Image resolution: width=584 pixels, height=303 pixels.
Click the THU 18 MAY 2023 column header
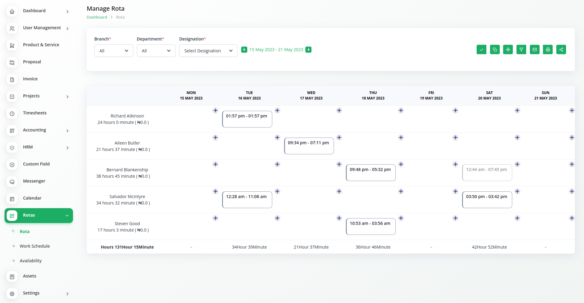(x=373, y=96)
